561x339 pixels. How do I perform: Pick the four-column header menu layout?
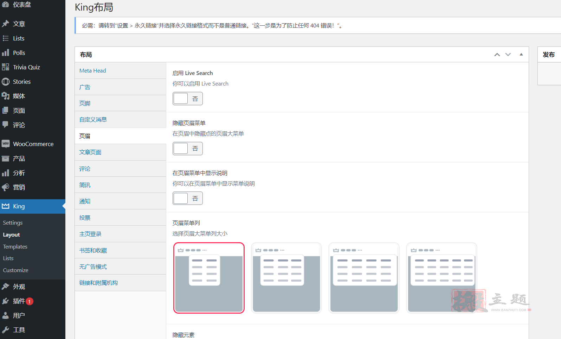point(364,278)
